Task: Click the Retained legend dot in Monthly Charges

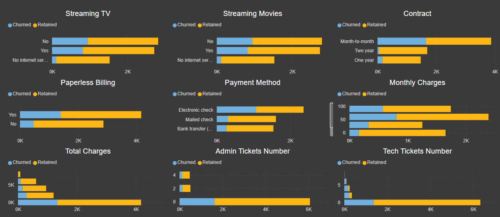Action: [x=365, y=94]
